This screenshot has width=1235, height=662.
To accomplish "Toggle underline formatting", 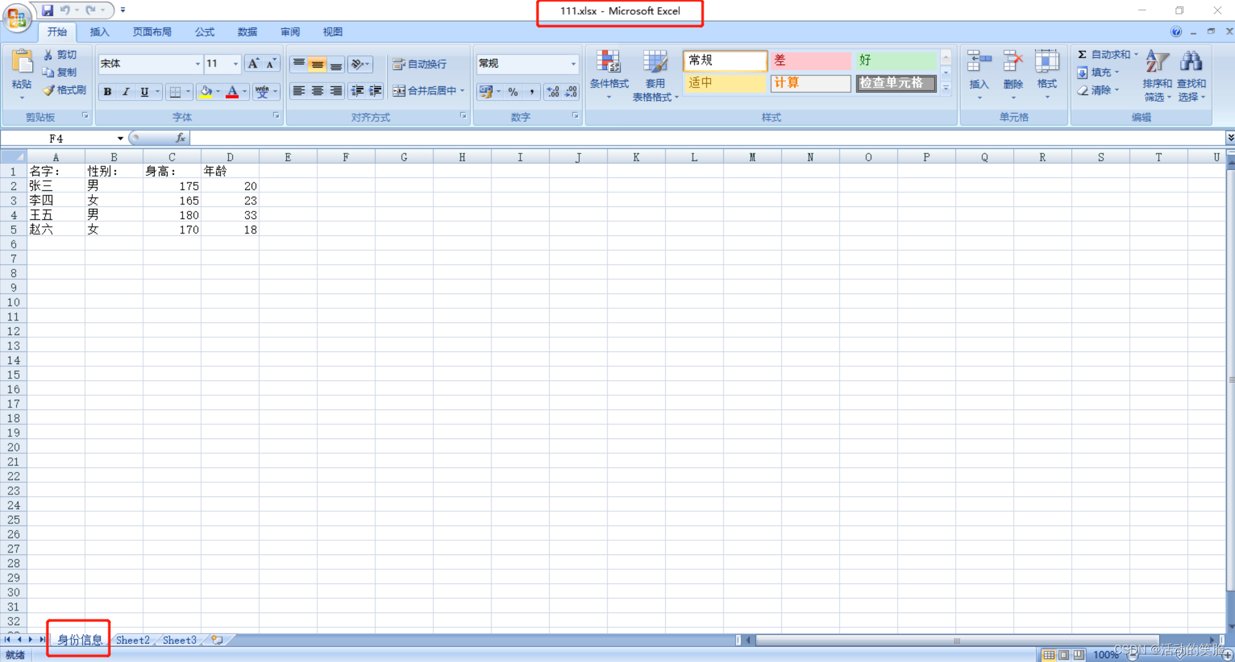I will 144,92.
